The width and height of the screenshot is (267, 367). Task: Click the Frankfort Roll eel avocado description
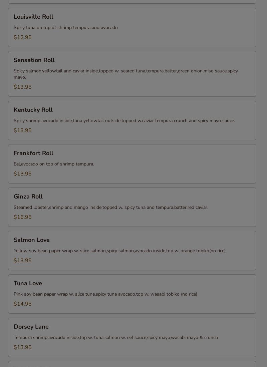point(54,164)
